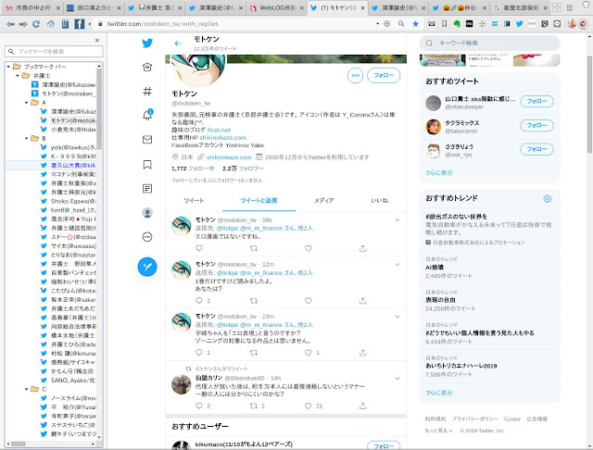Retweet the 12m tweet
The height and width of the screenshot is (450, 593).
(x=253, y=300)
